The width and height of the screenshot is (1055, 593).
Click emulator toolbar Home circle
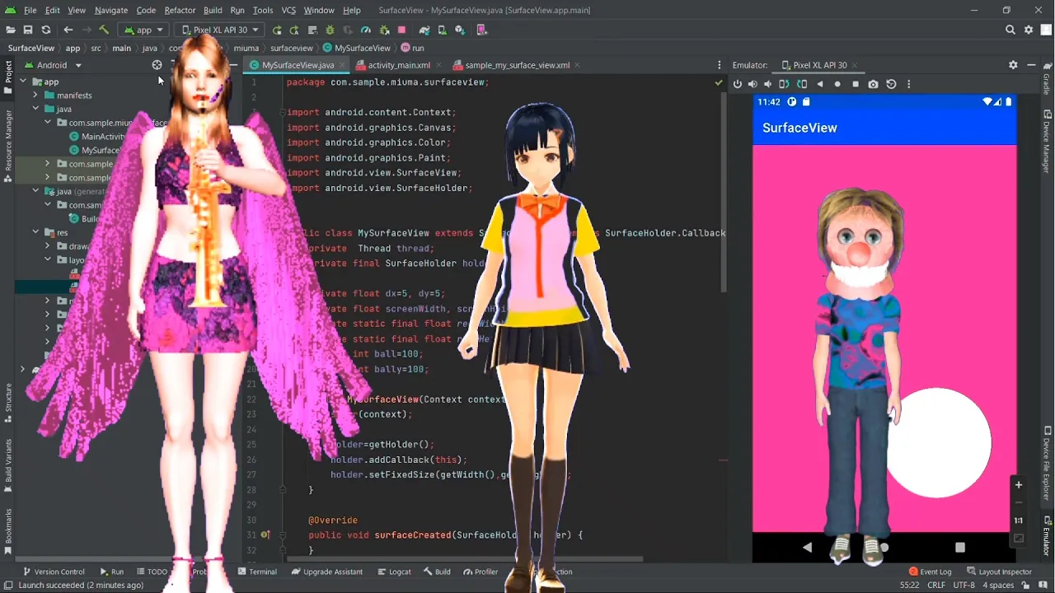click(837, 84)
